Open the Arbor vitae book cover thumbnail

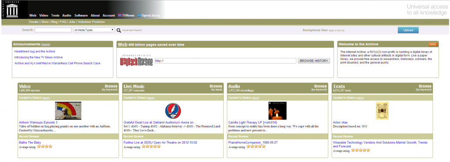tap(382, 111)
